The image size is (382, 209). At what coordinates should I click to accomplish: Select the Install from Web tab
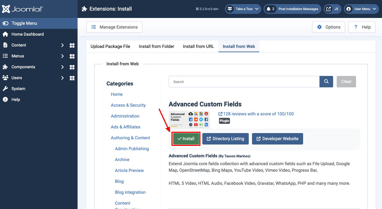coord(239,47)
